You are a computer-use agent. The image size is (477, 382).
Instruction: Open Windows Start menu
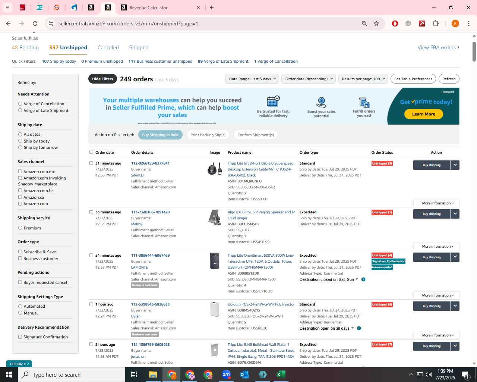[9, 375]
